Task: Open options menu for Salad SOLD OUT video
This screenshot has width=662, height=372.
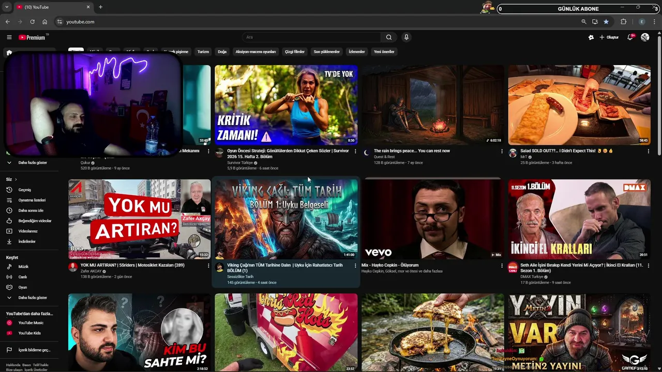Action: coord(649,151)
